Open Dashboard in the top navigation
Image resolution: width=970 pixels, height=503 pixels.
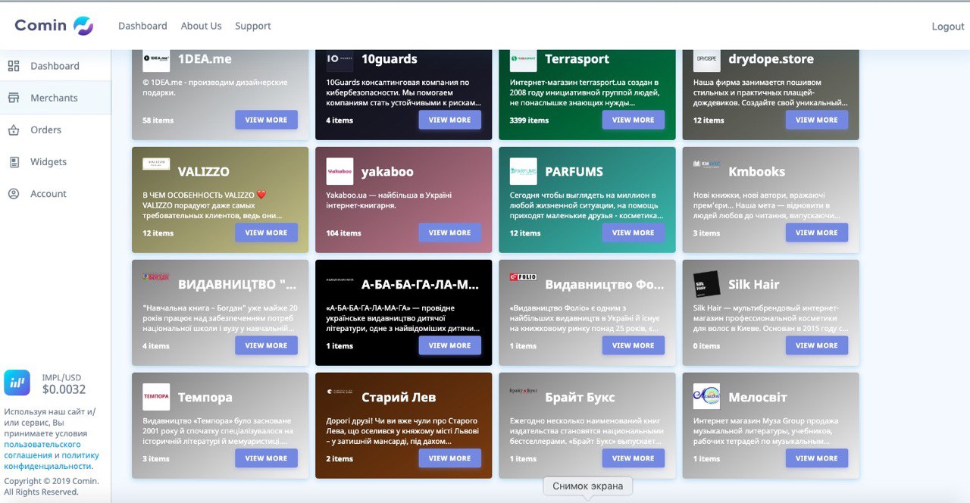coord(142,26)
